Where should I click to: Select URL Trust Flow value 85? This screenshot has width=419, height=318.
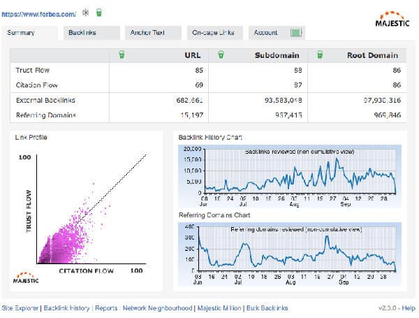tap(199, 71)
